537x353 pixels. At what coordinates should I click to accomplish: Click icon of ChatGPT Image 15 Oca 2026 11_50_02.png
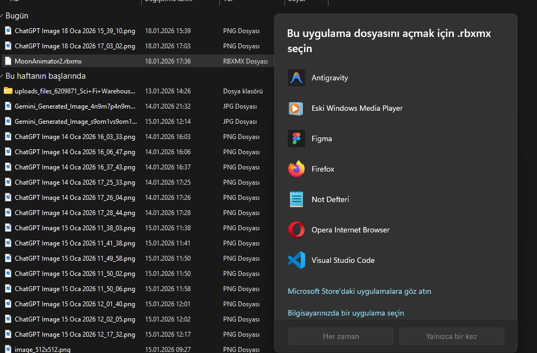pos(8,273)
